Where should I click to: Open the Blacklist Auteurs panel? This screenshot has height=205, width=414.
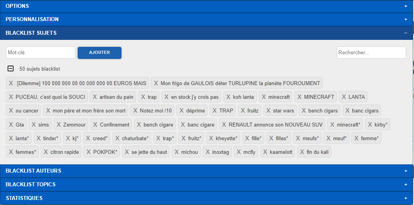(406, 171)
